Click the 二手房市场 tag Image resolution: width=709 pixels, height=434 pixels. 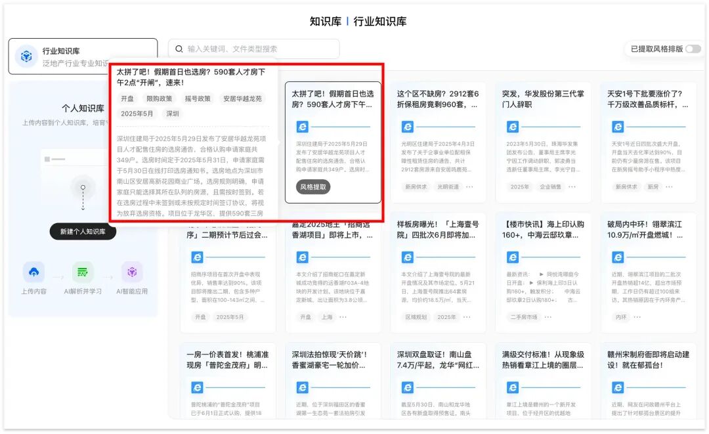point(524,317)
